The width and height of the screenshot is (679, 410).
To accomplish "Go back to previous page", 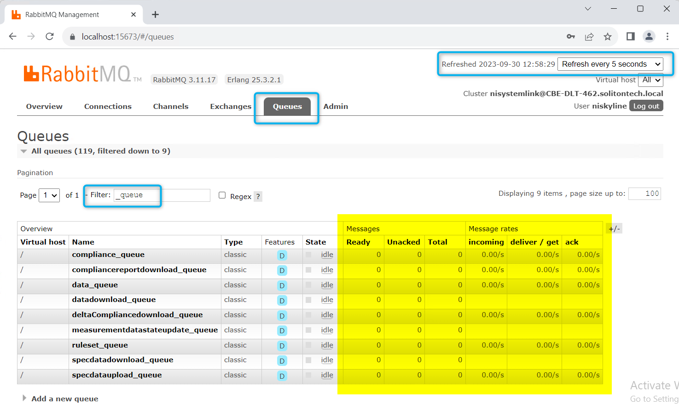I will (13, 36).
